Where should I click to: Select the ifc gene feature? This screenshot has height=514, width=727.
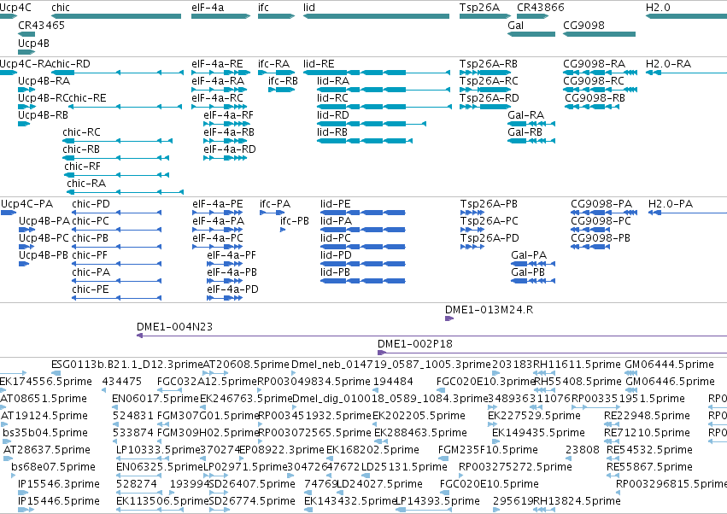tap(276, 16)
